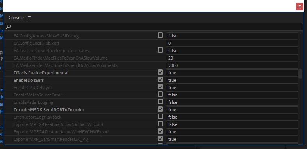Select EA.MediaFinder.MaxTimeToSpendOnASlowVolumeMS label
The width and height of the screenshot is (307, 149).
tap(65, 65)
